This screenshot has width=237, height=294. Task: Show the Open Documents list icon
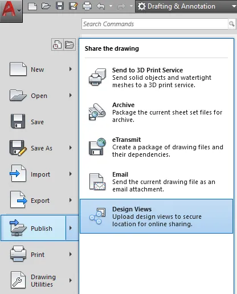point(70,45)
